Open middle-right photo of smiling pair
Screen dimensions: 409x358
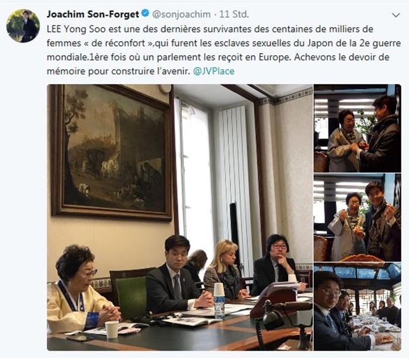[358, 218]
